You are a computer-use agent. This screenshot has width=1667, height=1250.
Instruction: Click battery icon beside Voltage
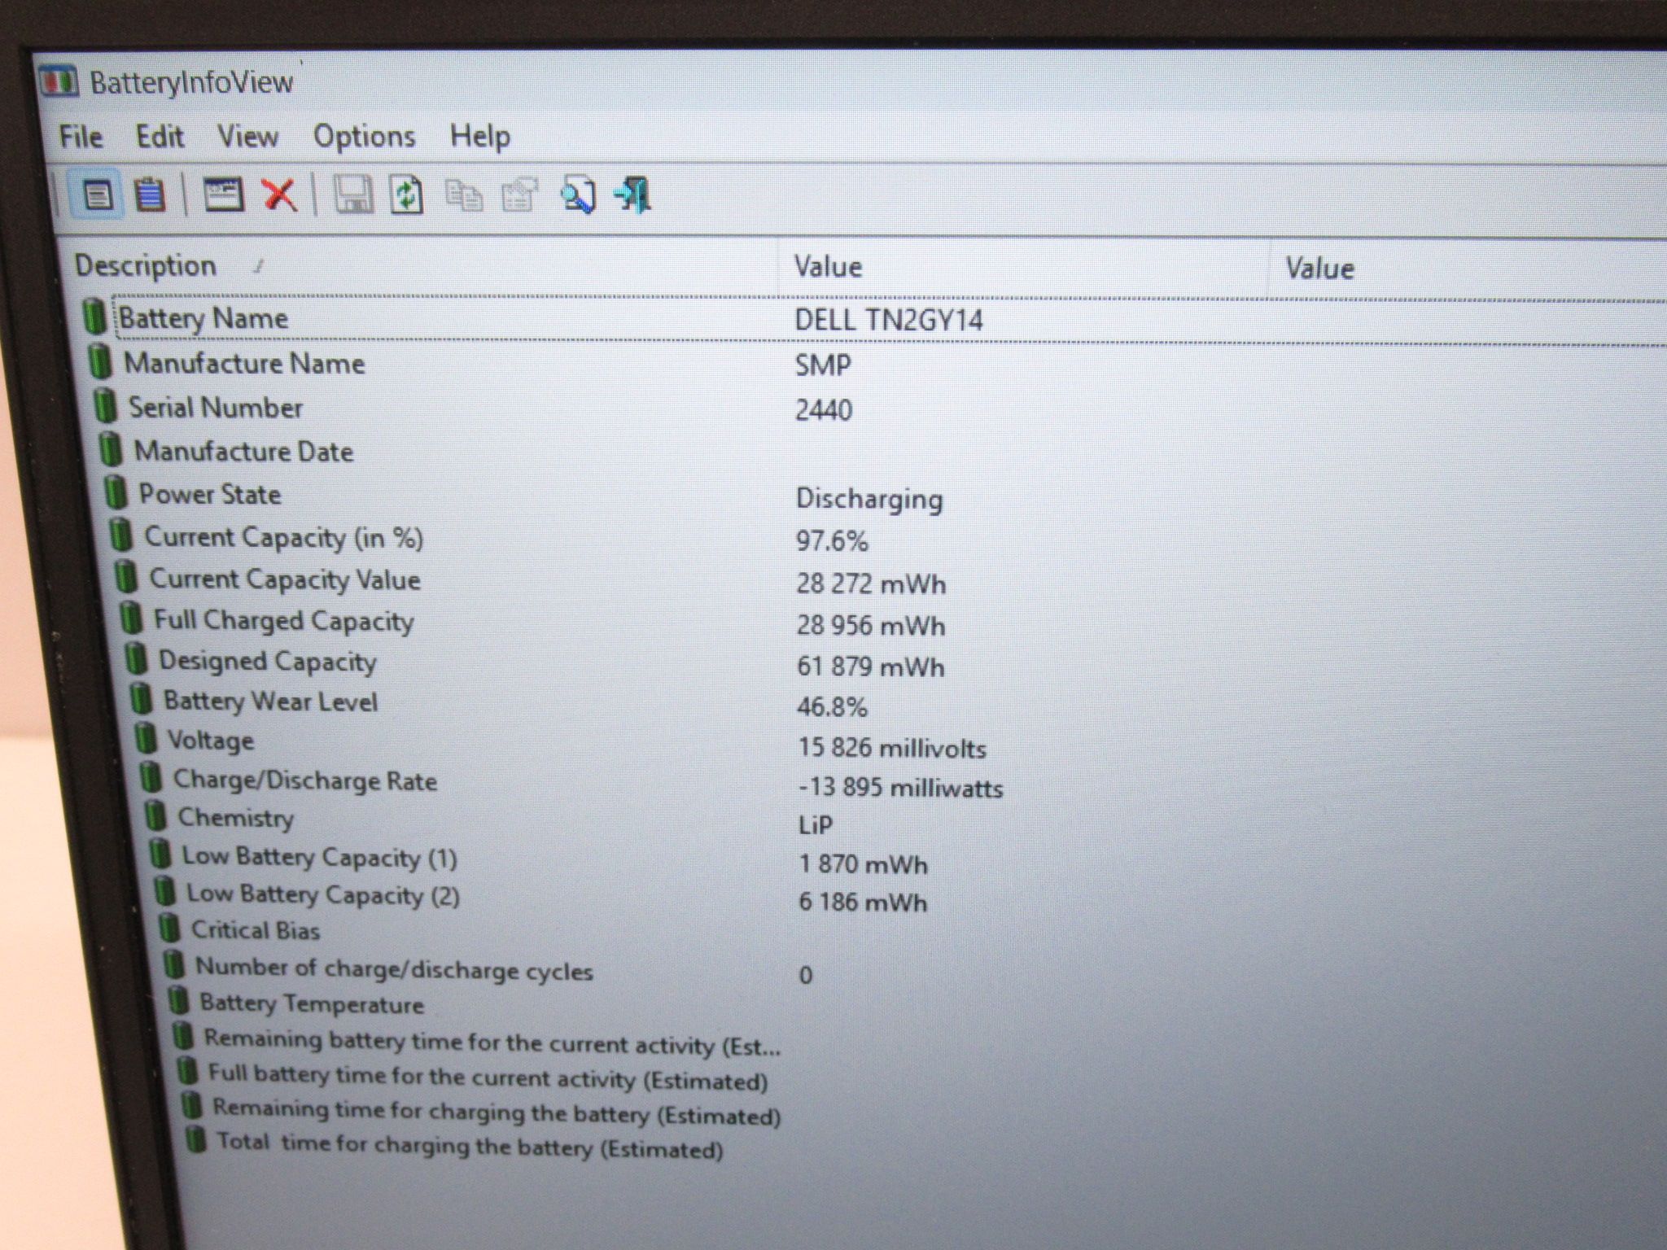[x=146, y=738]
